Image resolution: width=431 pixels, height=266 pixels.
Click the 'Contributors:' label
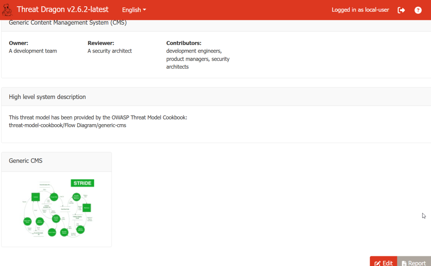click(184, 43)
